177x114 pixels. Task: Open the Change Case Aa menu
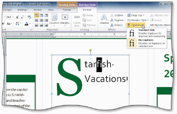tap(9, 24)
